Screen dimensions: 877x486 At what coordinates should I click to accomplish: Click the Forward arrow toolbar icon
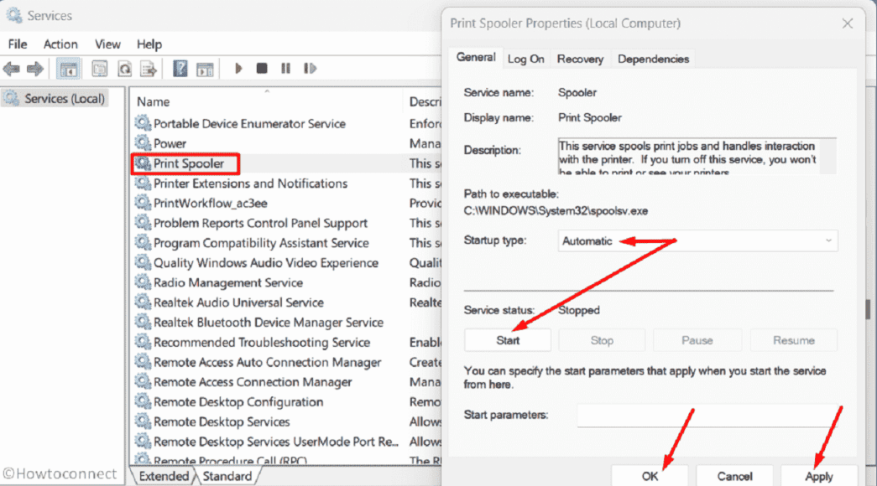[x=34, y=69]
